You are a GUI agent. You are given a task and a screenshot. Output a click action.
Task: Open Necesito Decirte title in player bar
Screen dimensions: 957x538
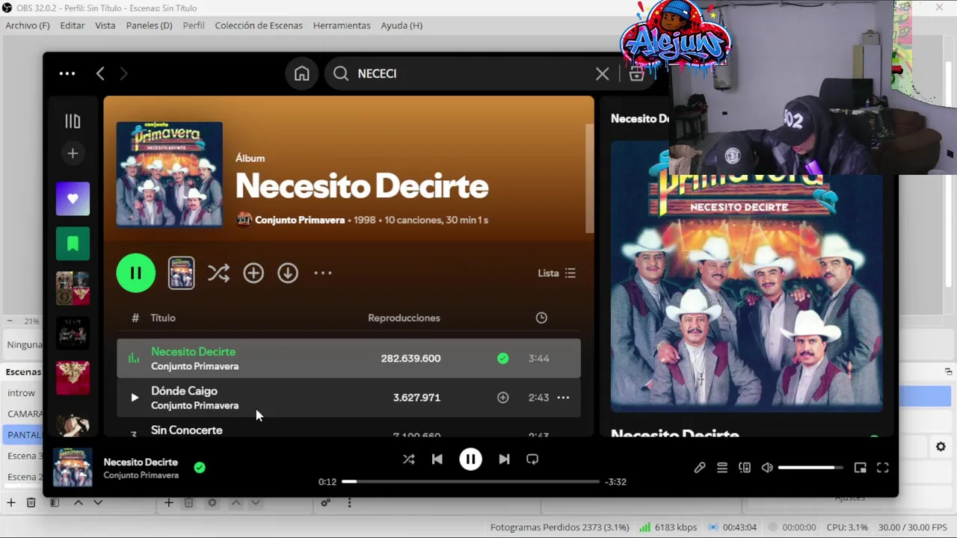coord(141,462)
